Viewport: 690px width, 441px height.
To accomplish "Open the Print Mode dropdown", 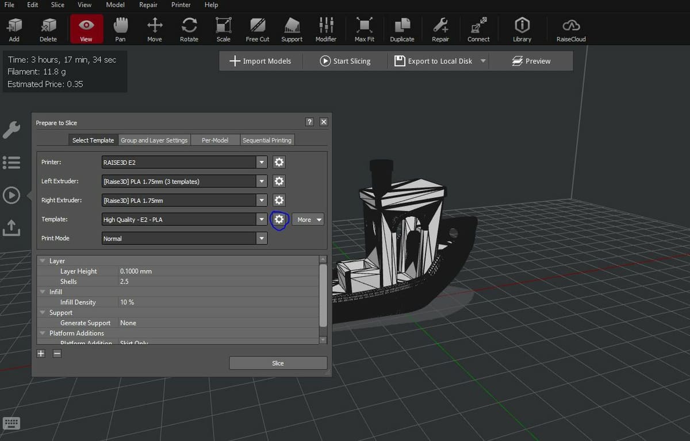I will pos(185,238).
